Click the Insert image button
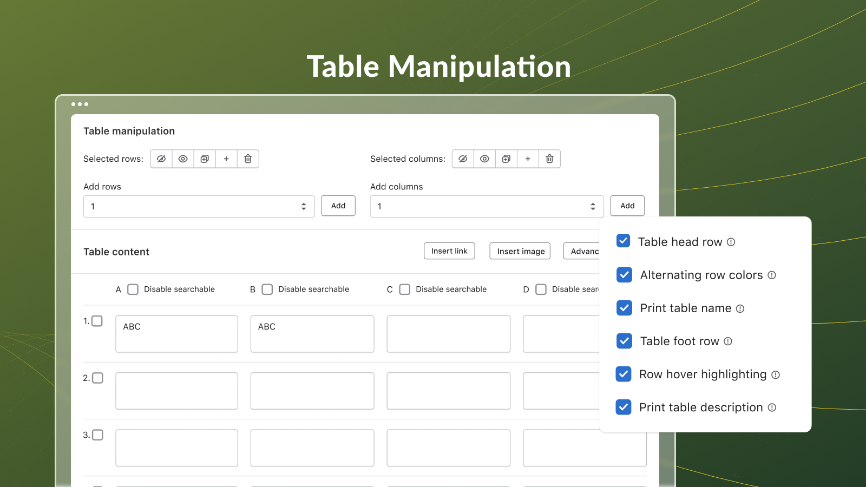This screenshot has width=866, height=487. coord(520,251)
